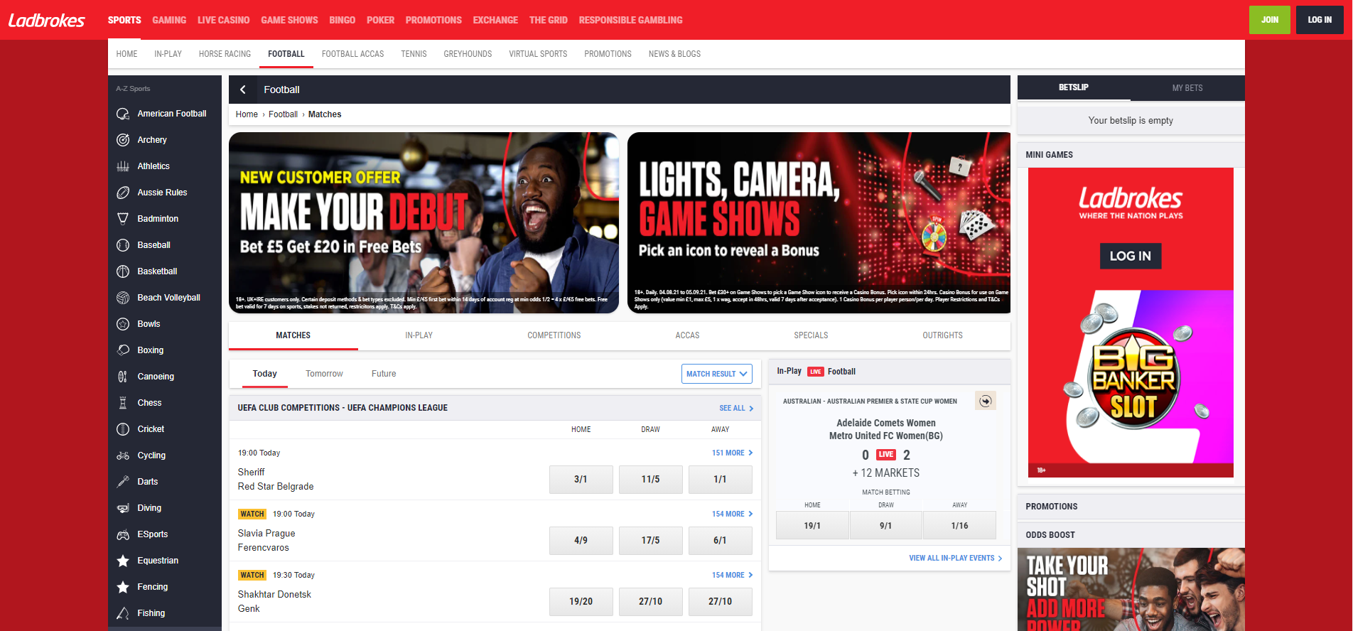Expand 151 More markets for Sheriff match

click(x=732, y=453)
